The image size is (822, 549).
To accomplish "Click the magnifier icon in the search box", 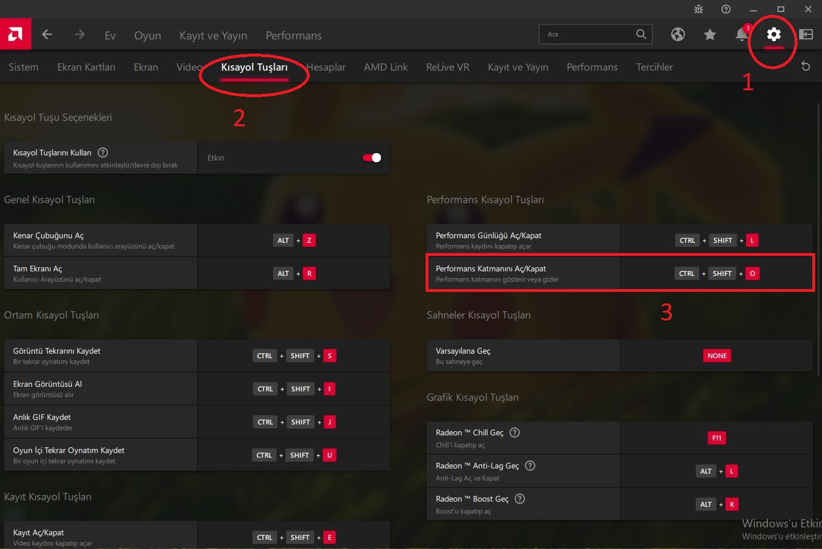I will 641,34.
